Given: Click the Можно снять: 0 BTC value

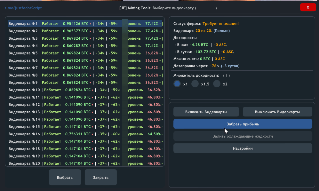Looking at the screenshot, I should [x=205, y=59].
